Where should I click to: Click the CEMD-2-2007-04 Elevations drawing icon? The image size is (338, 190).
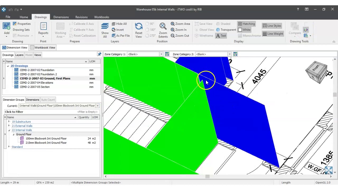(x=16, y=83)
